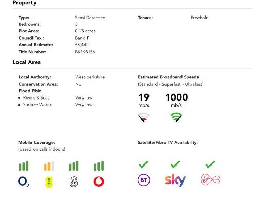Click the Band F council tax value
The width and height of the screenshot is (264, 198).
click(82, 38)
